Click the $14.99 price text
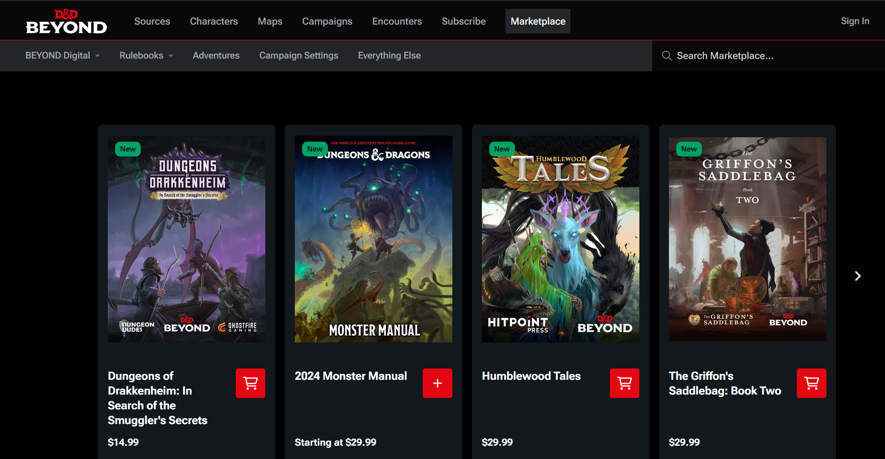 tap(123, 442)
